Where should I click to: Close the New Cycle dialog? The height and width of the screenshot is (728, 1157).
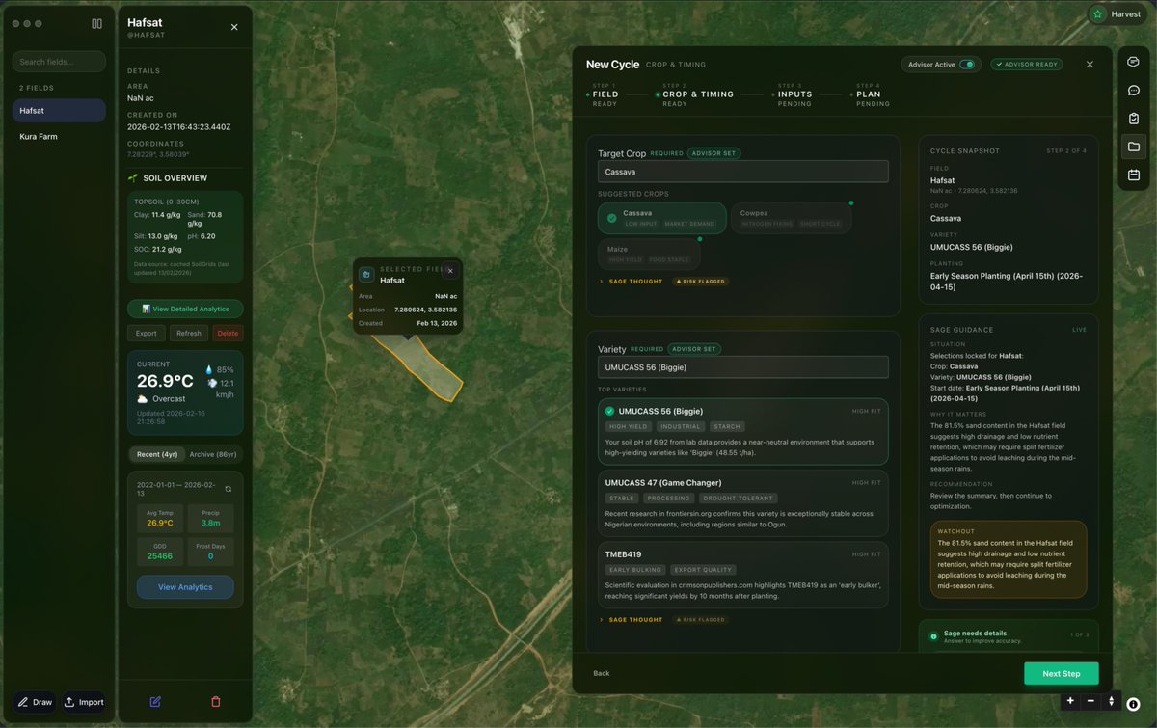click(x=1090, y=65)
